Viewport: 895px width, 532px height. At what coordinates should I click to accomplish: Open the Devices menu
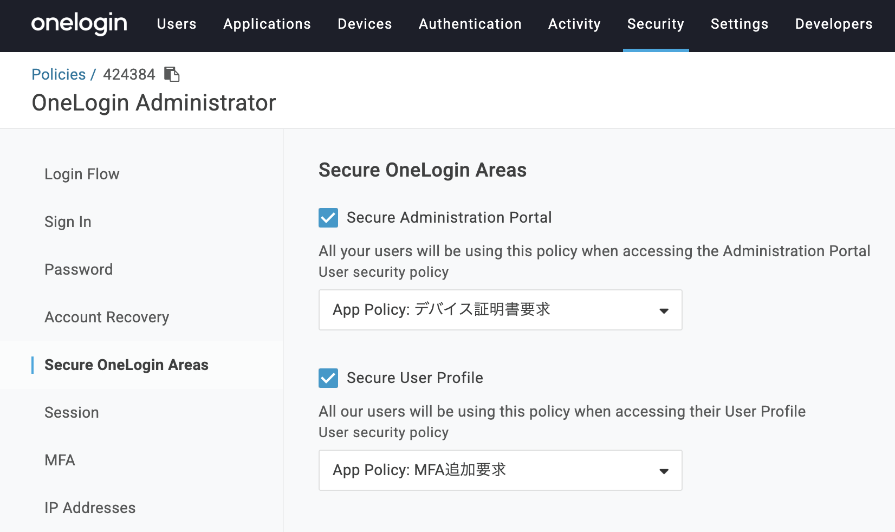(365, 24)
